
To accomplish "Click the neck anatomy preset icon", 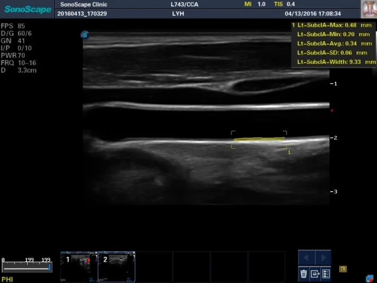I will click(369, 9).
